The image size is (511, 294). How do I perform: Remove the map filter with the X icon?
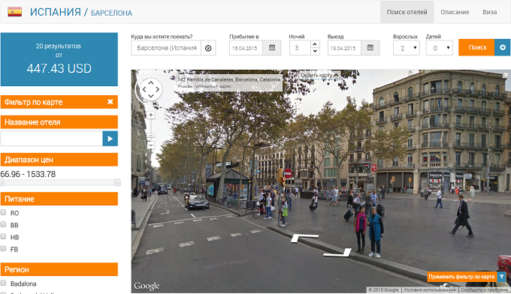pyautogui.click(x=110, y=102)
